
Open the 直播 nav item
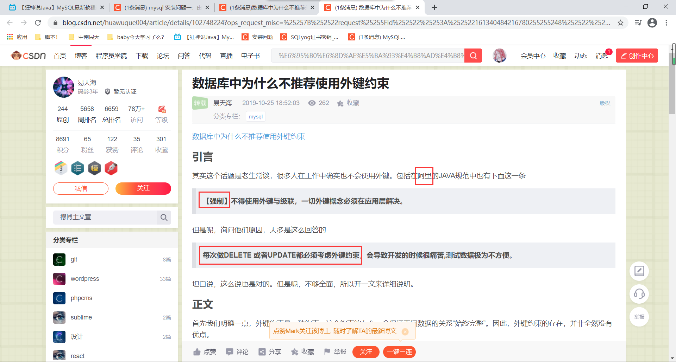pyautogui.click(x=226, y=56)
